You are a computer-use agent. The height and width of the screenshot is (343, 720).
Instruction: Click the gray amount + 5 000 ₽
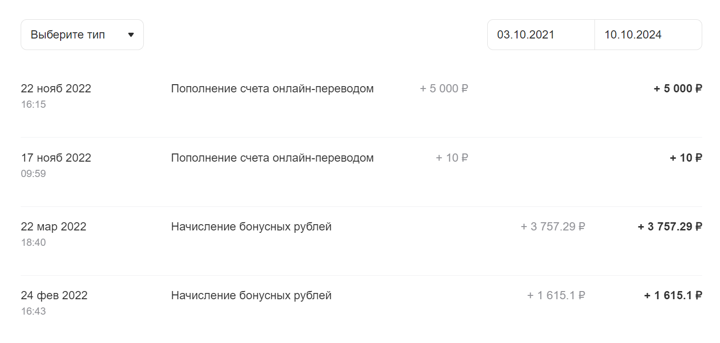(443, 89)
